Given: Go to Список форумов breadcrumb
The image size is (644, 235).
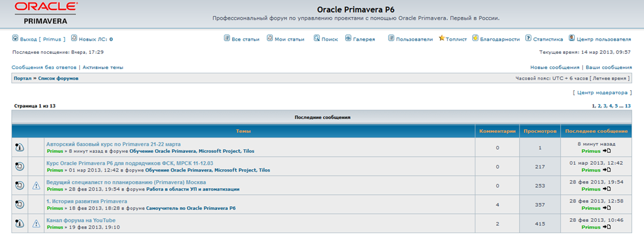Looking at the screenshot, I should (58, 78).
